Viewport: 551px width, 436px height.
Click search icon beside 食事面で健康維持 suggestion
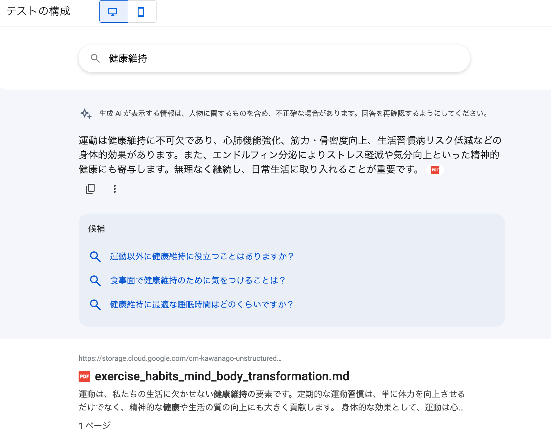[95, 281]
